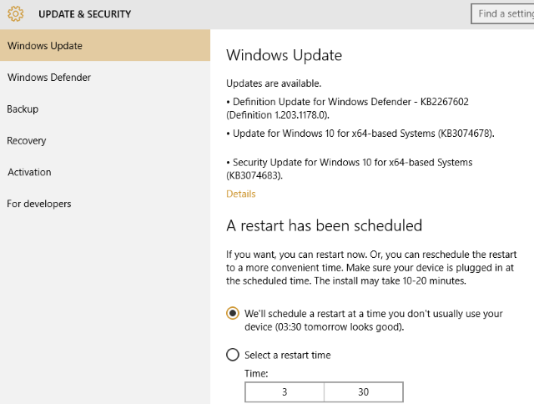Click the Windows Update main heading

tap(285, 56)
